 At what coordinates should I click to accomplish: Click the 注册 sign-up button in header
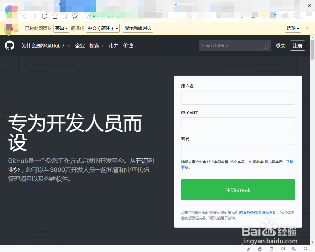[x=298, y=46]
